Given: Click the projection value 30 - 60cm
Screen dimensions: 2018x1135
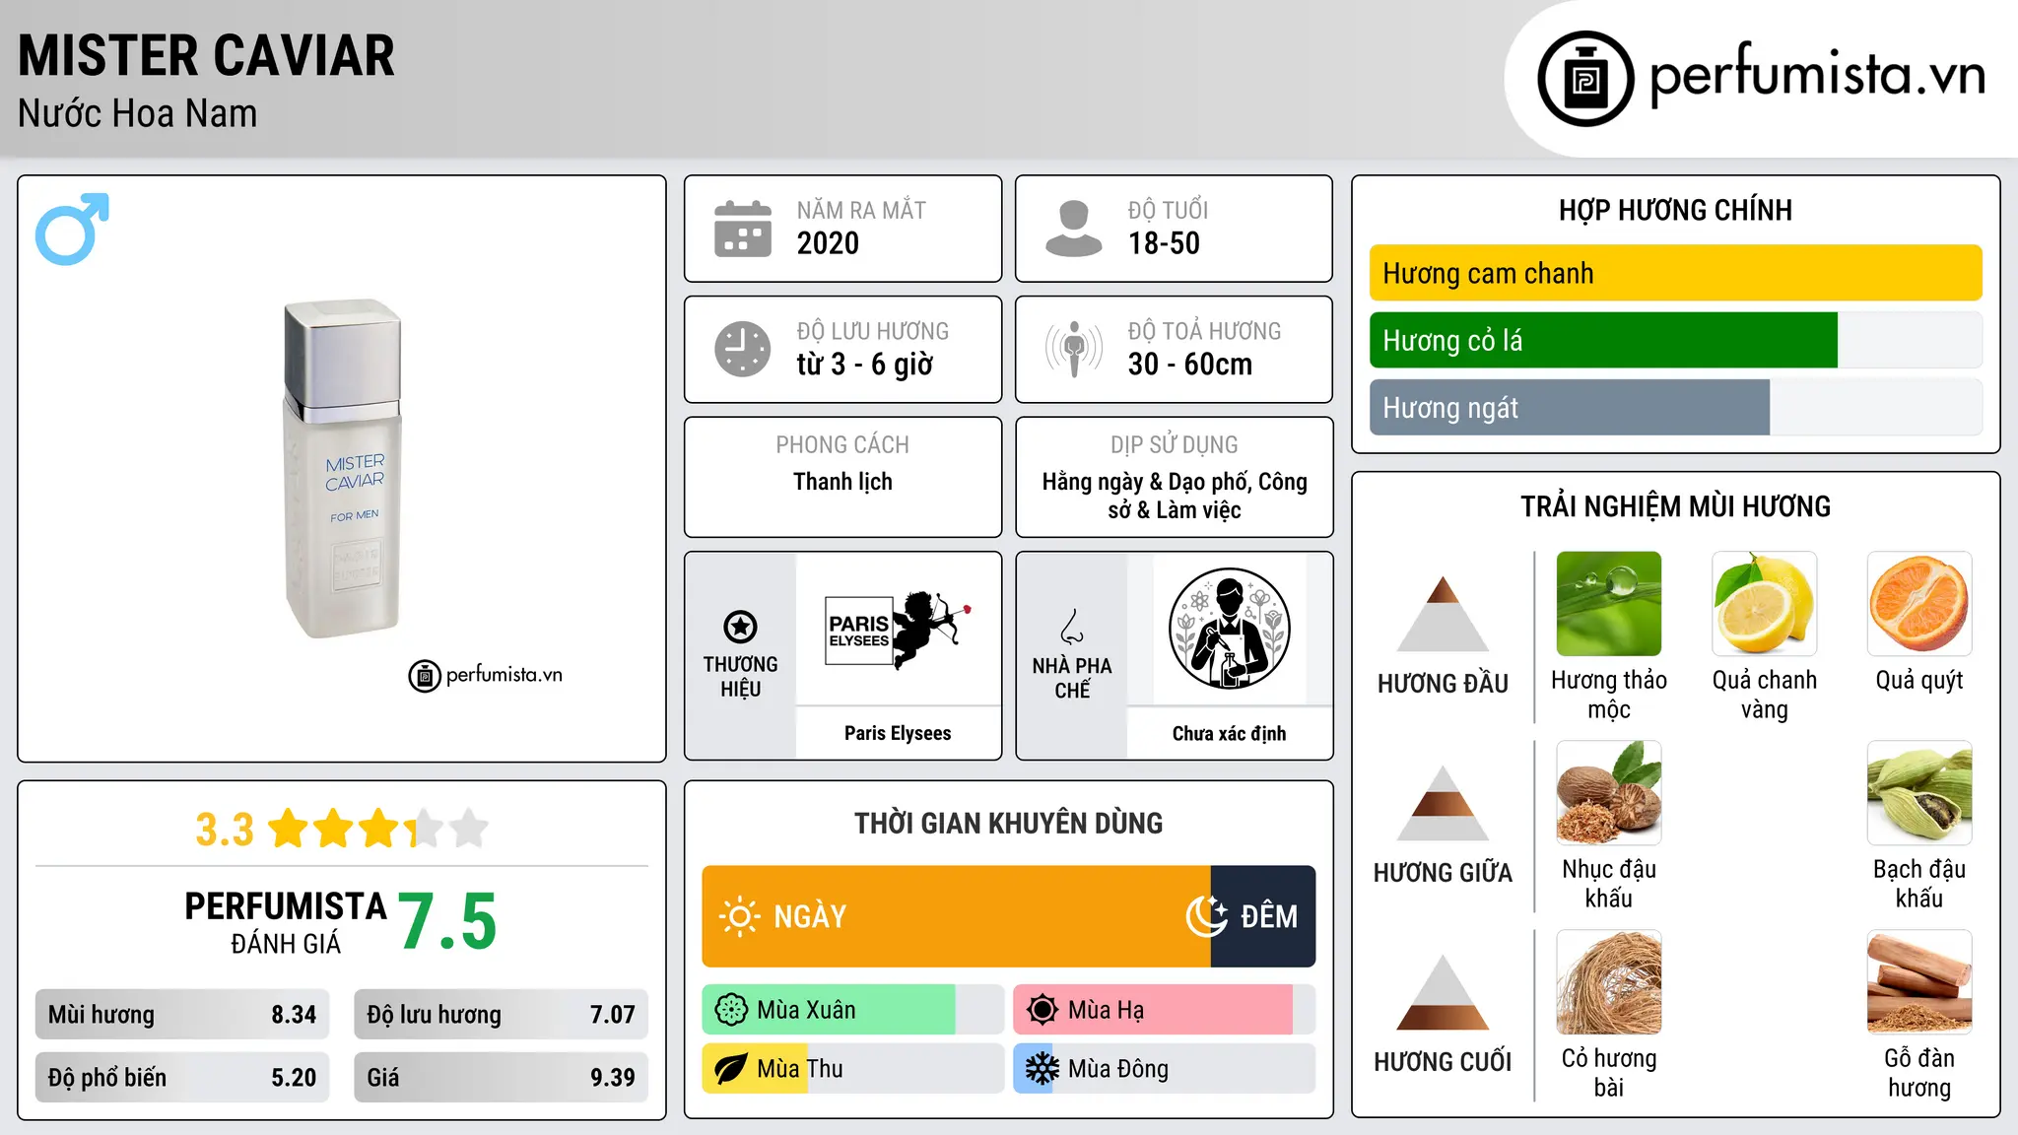Looking at the screenshot, I should tap(1190, 365).
